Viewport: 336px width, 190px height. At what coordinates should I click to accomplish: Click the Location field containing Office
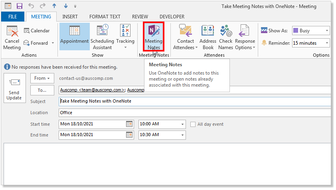pyautogui.click(x=195, y=113)
